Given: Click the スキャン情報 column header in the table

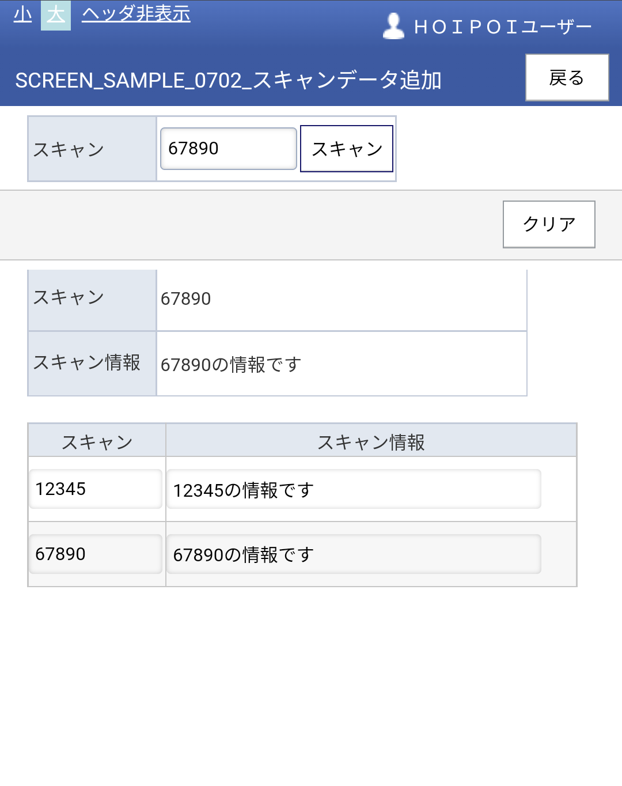Looking at the screenshot, I should (x=371, y=442).
